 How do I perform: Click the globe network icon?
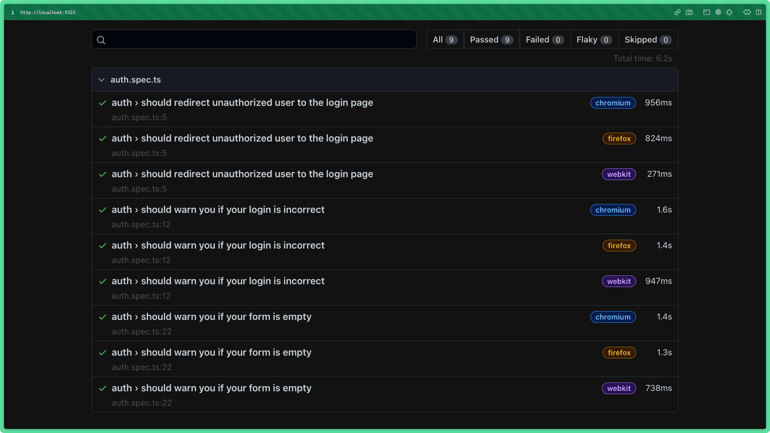pyautogui.click(x=718, y=12)
